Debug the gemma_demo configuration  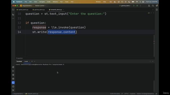coord(137,6)
